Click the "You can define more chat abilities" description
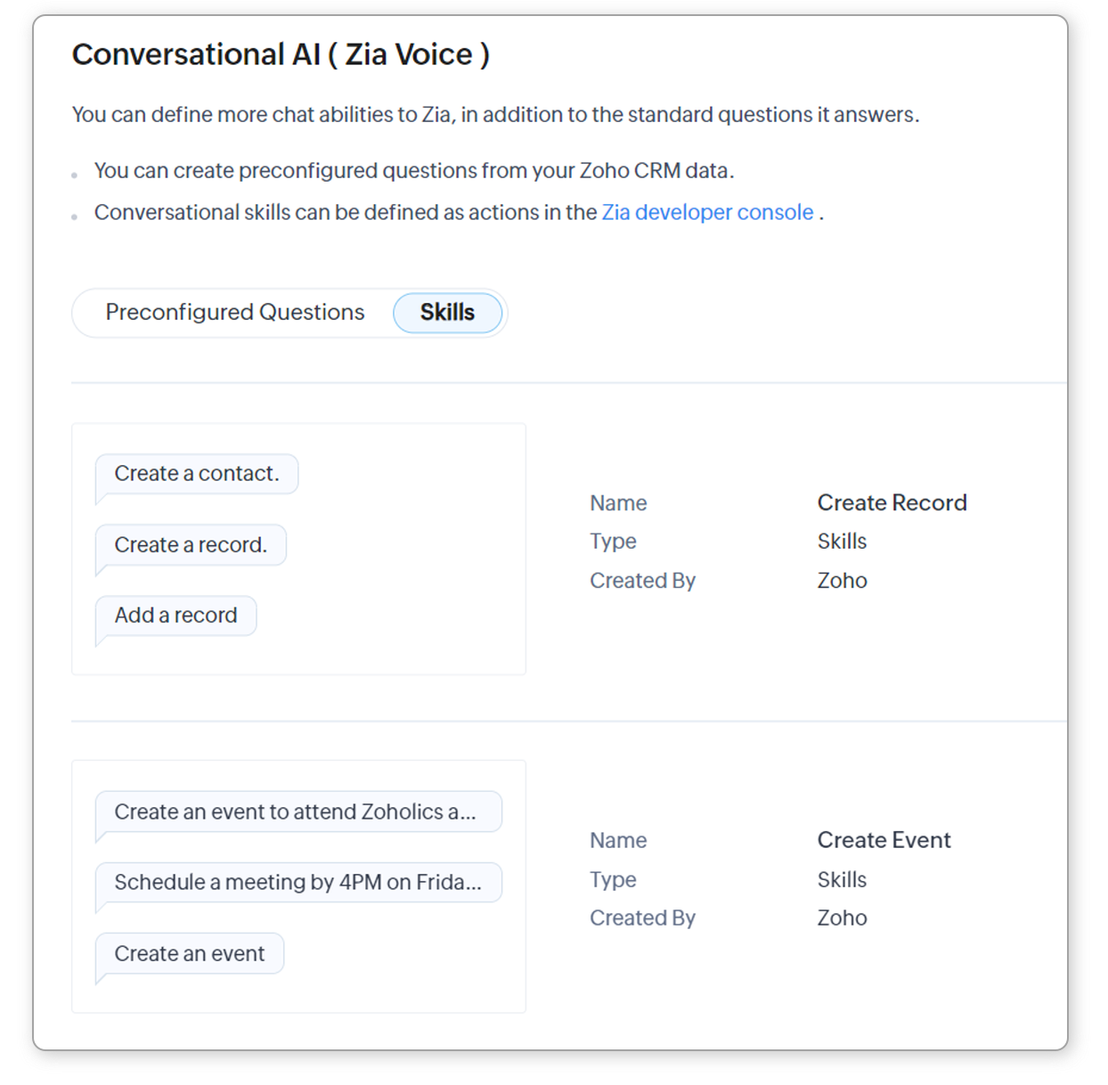This screenshot has height=1085, width=1108. pyautogui.click(x=495, y=115)
